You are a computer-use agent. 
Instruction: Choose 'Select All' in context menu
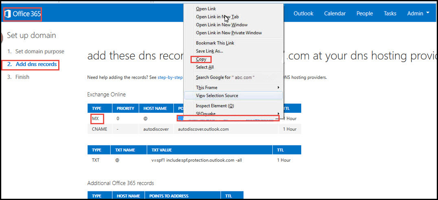click(205, 67)
